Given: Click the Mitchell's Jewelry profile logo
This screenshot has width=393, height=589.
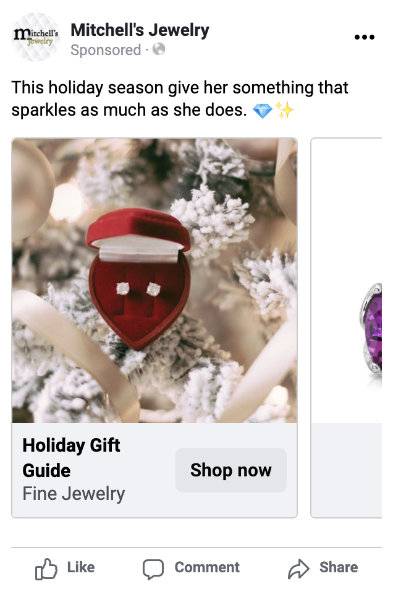Looking at the screenshot, I should click(36, 37).
